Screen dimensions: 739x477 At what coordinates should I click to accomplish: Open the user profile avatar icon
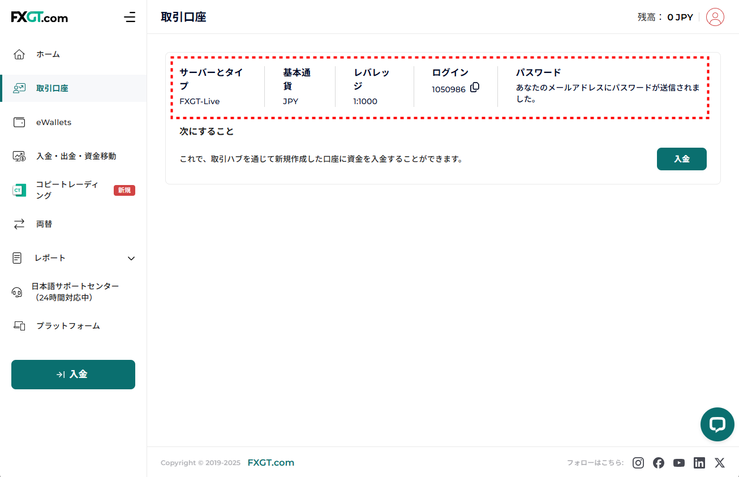pos(715,17)
